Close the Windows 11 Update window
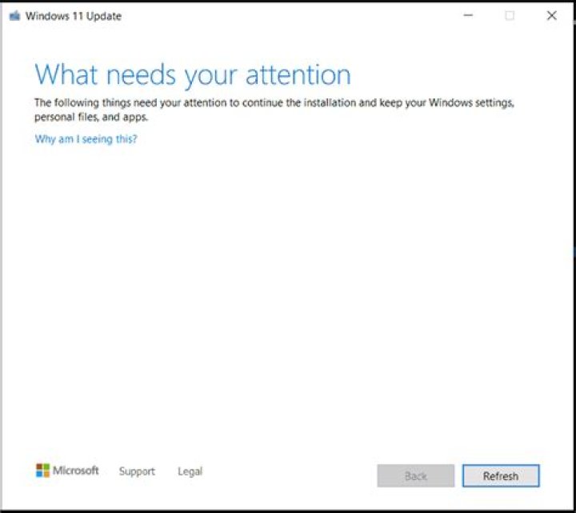 (551, 15)
